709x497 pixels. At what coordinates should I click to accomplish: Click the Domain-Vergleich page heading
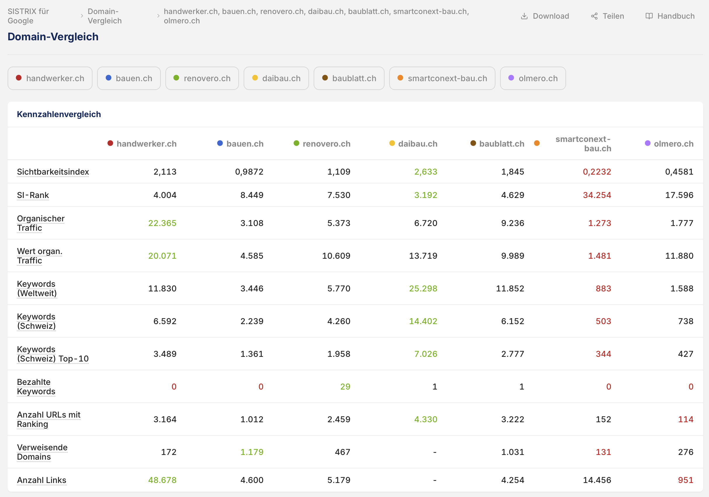point(53,37)
